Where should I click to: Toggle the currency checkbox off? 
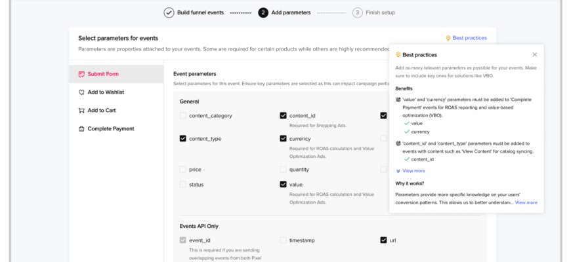click(284, 139)
